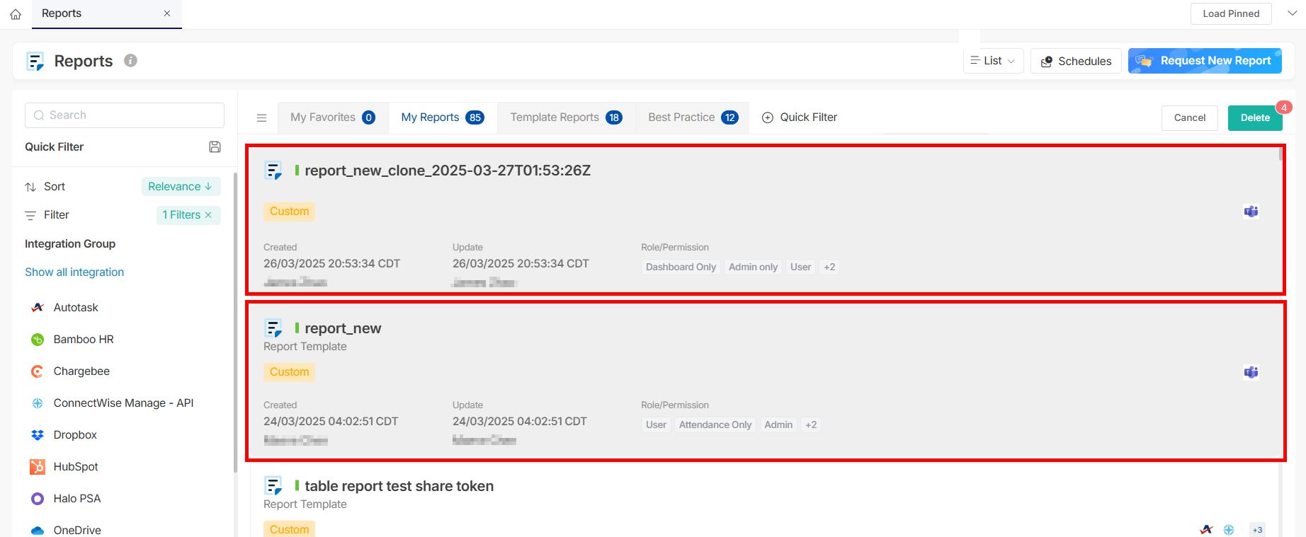Viewport: 1306px width, 537px height.
Task: Expand the top-right chevron menu
Action: pyautogui.click(x=1292, y=13)
